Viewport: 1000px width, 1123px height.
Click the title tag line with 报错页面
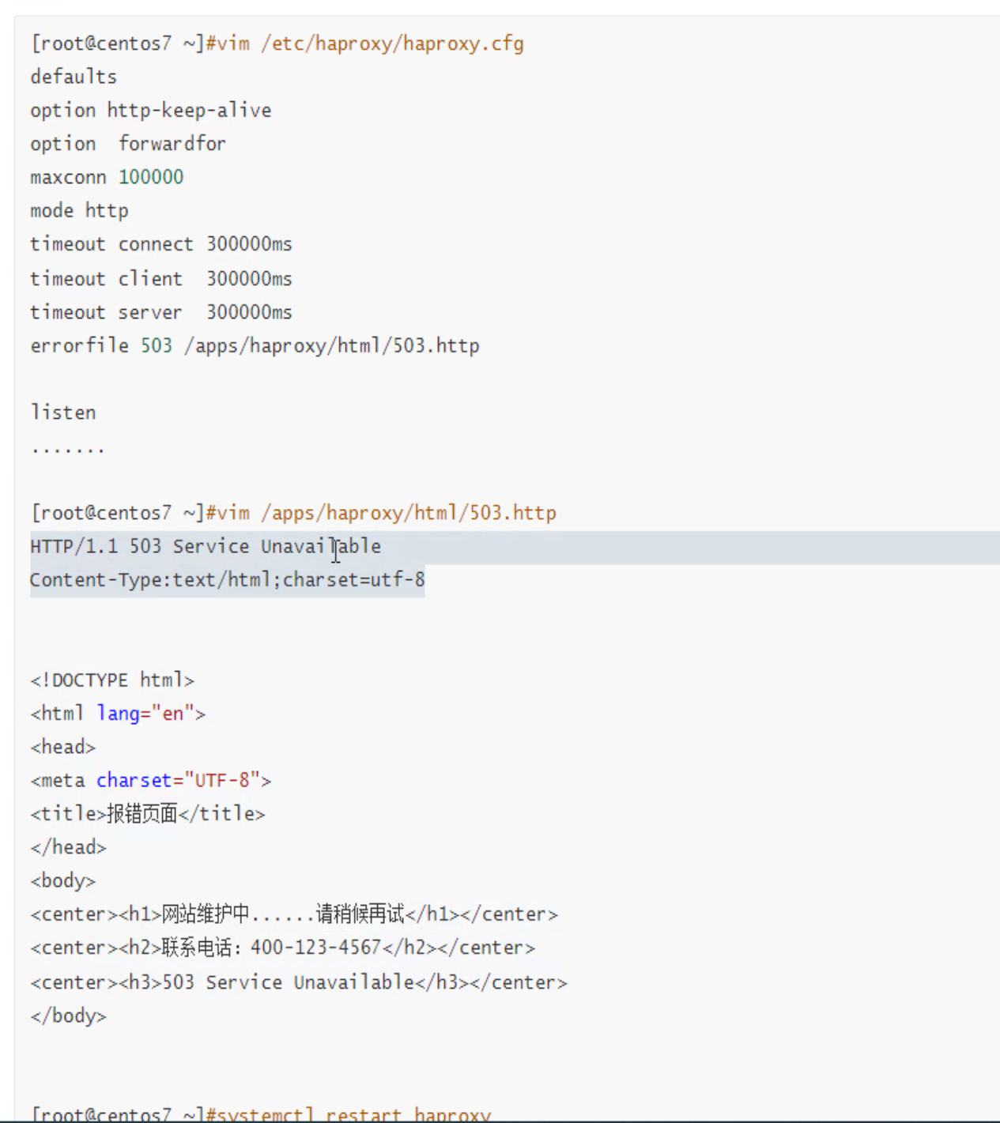(x=148, y=814)
